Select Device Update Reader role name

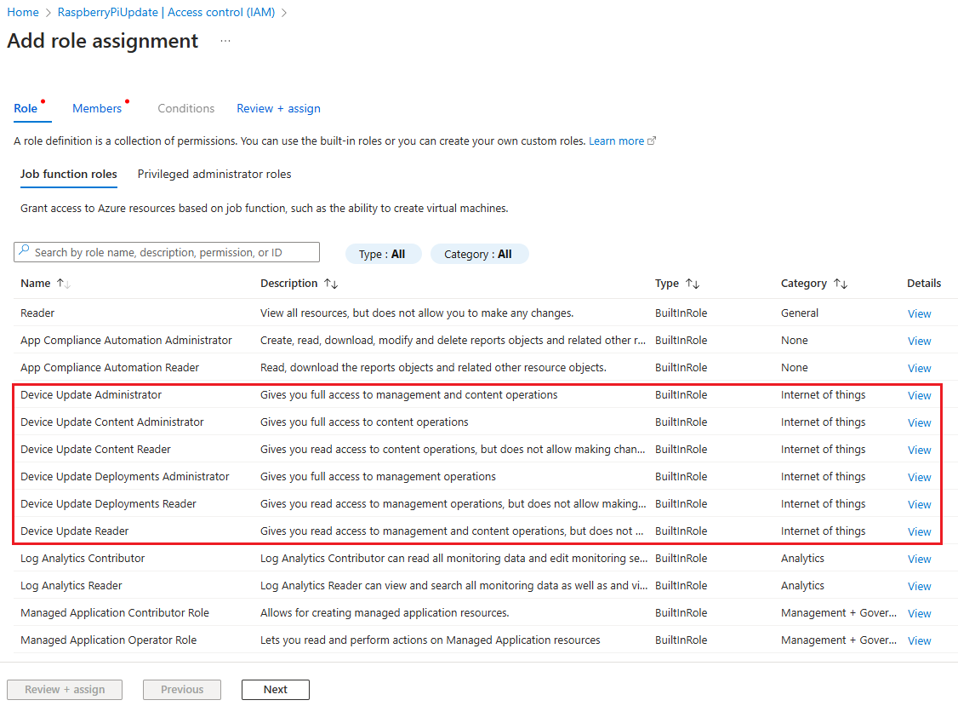click(x=75, y=531)
